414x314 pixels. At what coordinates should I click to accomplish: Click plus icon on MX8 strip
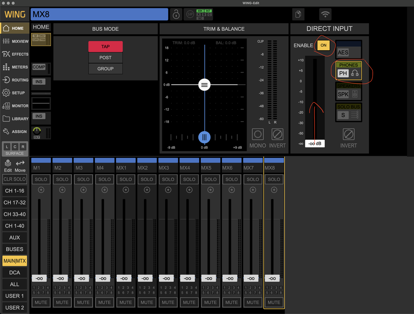click(x=274, y=190)
